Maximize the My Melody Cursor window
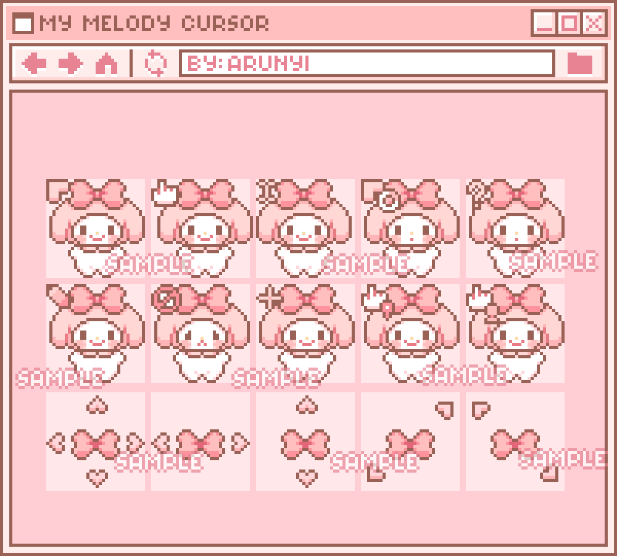Screen dimensions: 617x556 569,23
